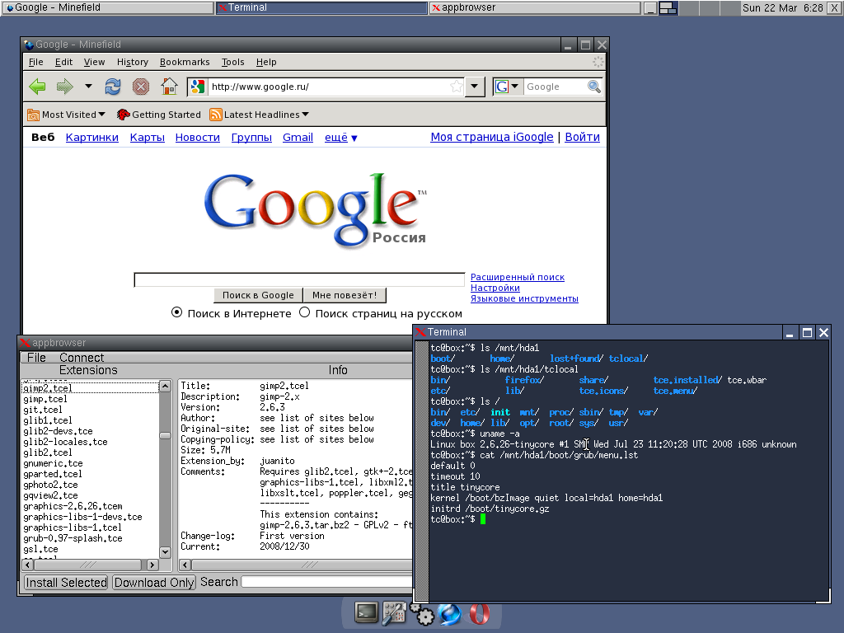The width and height of the screenshot is (844, 633).
Task: Click the desktop pager icon in the taskbar
Action: click(x=668, y=7)
